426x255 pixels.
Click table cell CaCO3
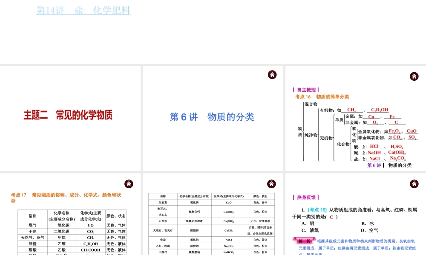pos(228,231)
